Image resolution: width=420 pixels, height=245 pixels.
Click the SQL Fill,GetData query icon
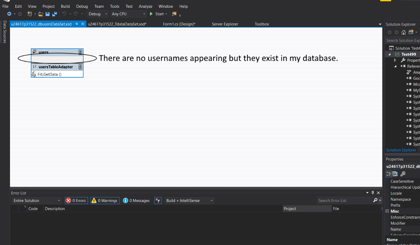pyautogui.click(x=34, y=74)
